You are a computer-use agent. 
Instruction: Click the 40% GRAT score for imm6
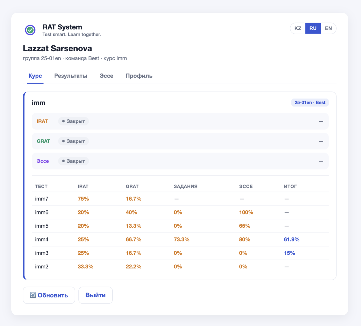click(131, 212)
